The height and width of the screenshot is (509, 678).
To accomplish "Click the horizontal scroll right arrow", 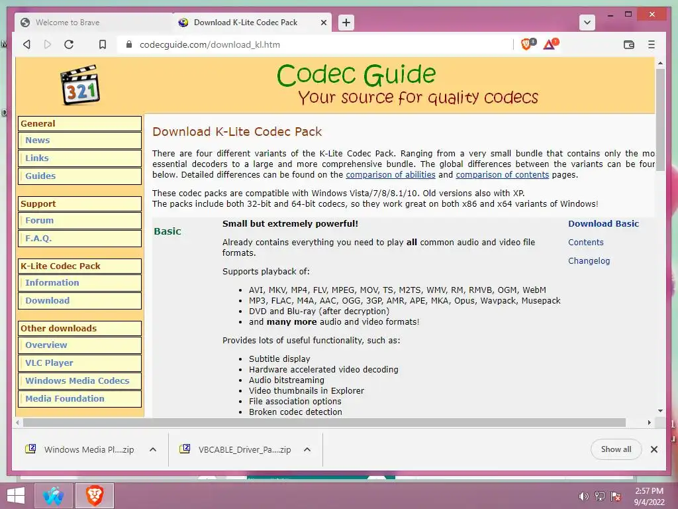I will (649, 422).
